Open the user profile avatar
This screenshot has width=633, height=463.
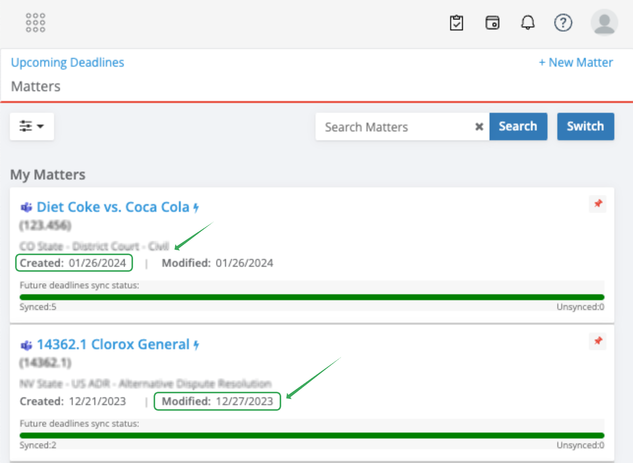pos(604,22)
